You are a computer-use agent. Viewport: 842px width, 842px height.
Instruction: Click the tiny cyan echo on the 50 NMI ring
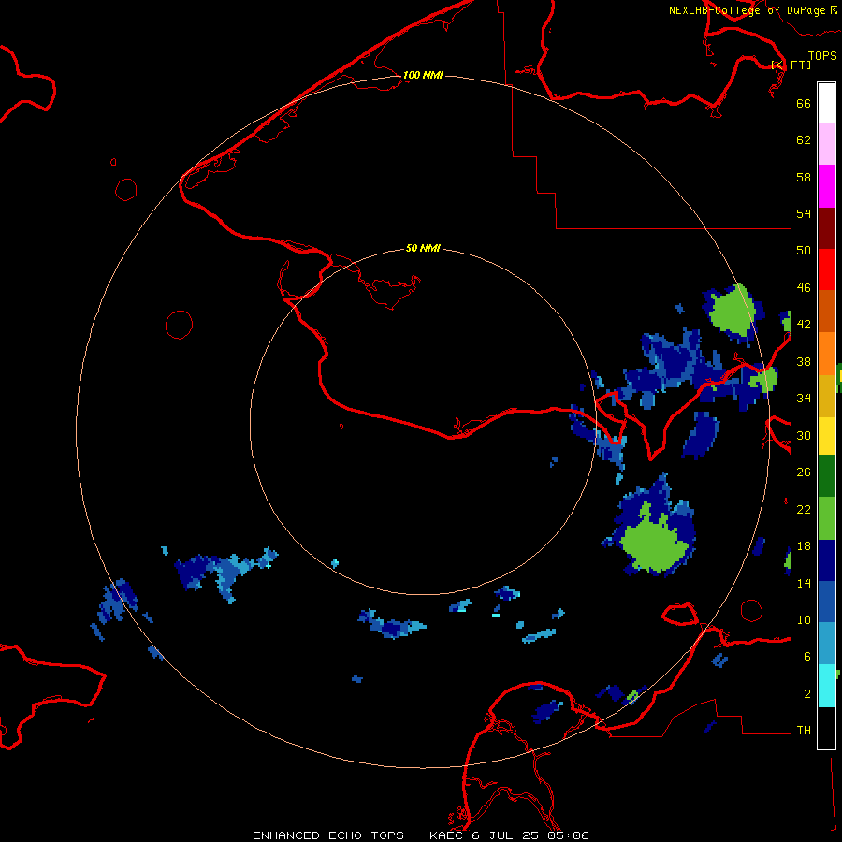tap(335, 563)
